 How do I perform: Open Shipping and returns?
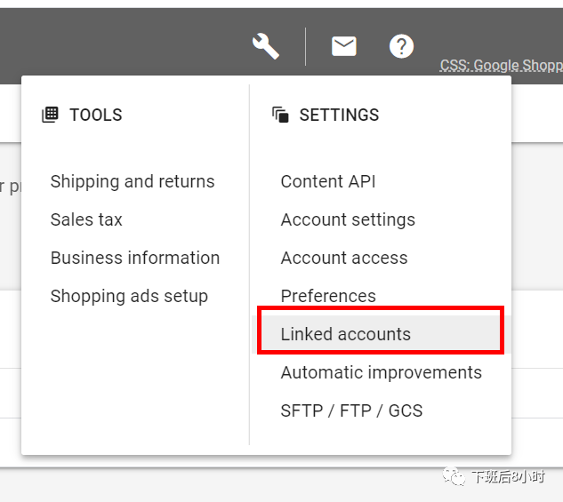[133, 181]
